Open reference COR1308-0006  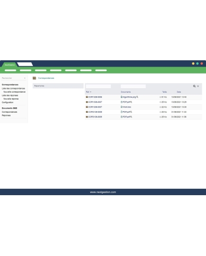pyautogui.click(x=95, y=97)
